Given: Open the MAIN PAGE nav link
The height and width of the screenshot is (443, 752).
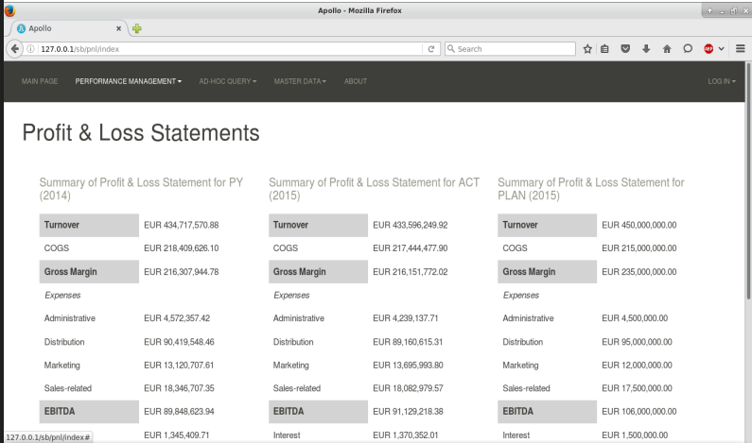Looking at the screenshot, I should coord(40,81).
